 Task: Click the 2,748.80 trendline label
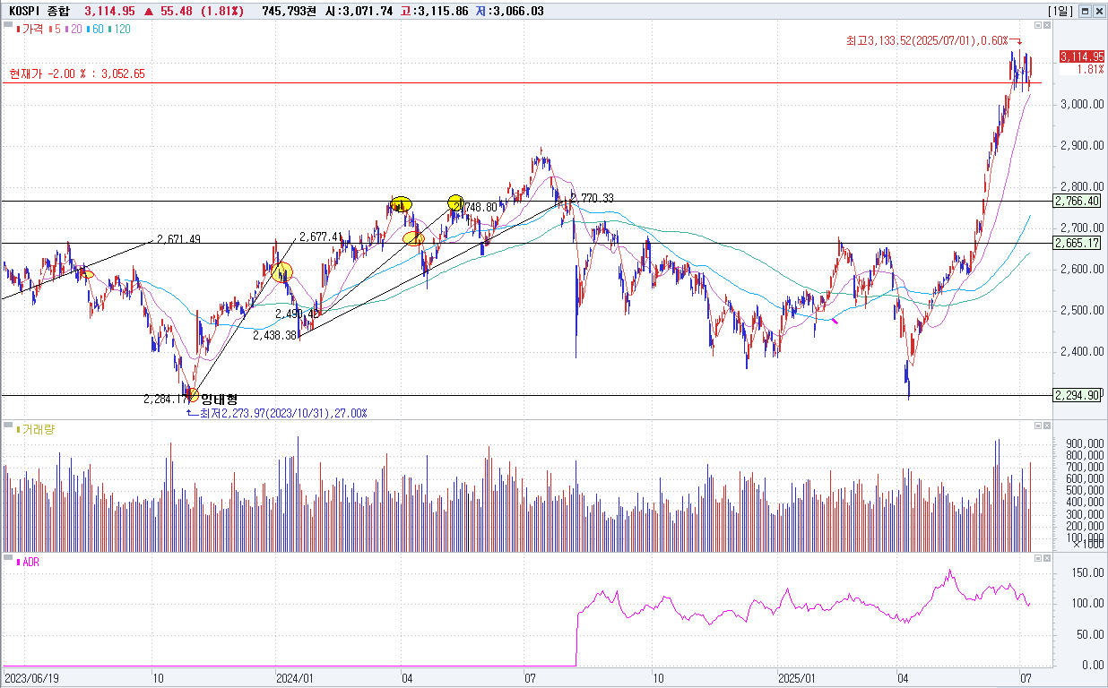tap(476, 207)
